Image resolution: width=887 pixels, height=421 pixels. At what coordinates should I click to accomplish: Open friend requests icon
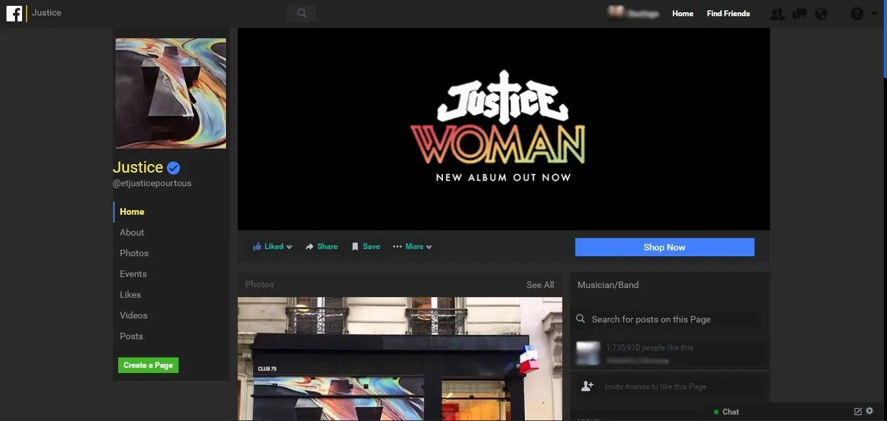[x=777, y=14]
